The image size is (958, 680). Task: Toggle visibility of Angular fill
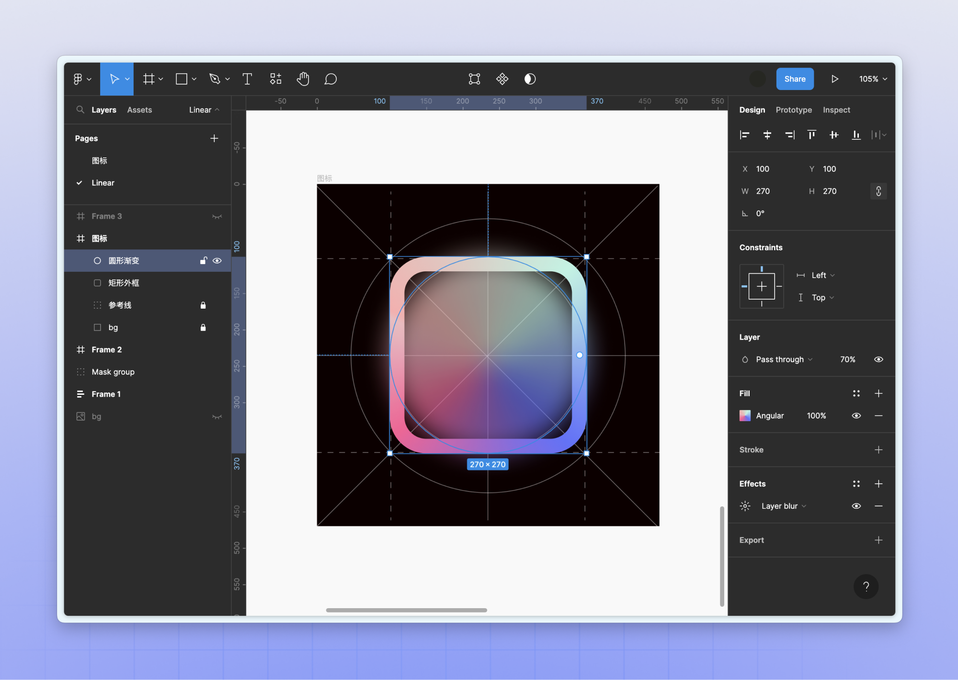point(856,416)
